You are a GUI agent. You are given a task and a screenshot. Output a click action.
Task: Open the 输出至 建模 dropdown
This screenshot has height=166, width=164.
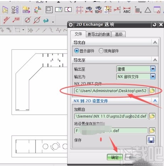point(136,69)
